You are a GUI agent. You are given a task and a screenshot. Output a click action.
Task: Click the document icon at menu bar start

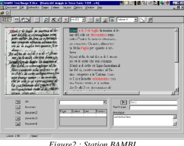(x=2, y=7)
